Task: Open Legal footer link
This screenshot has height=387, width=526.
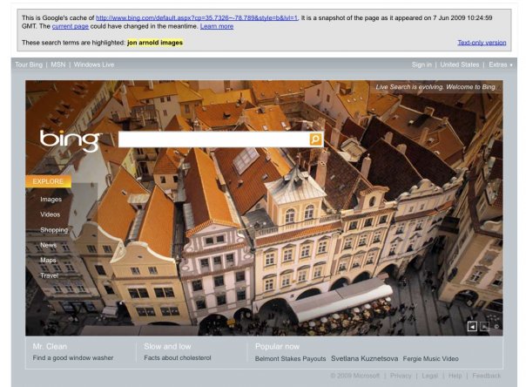Action: pos(429,376)
